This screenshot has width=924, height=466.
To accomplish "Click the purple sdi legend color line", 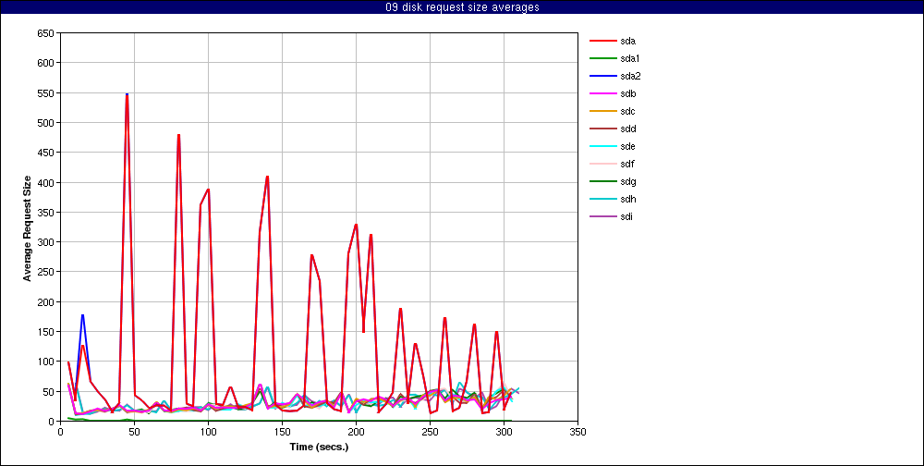I will pyautogui.click(x=602, y=216).
